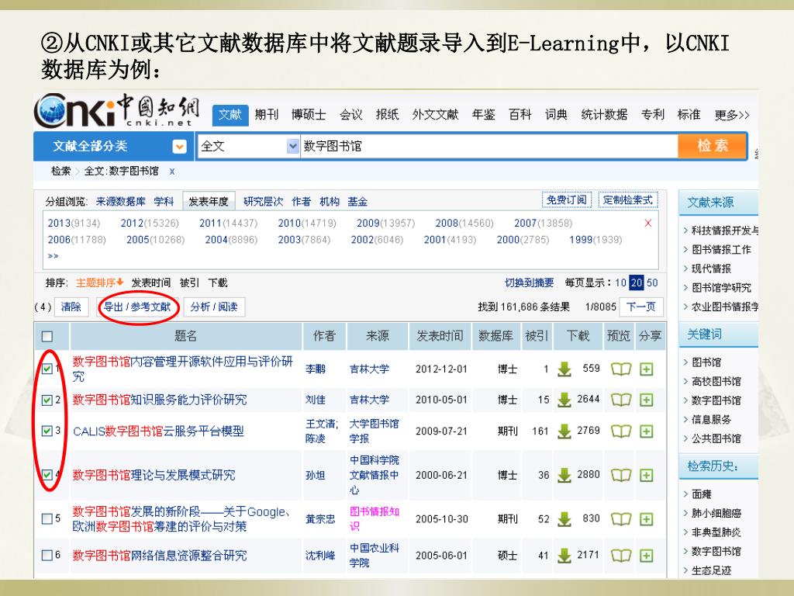Open 更多>> database menu
Screen dimensions: 794x596
click(x=732, y=115)
